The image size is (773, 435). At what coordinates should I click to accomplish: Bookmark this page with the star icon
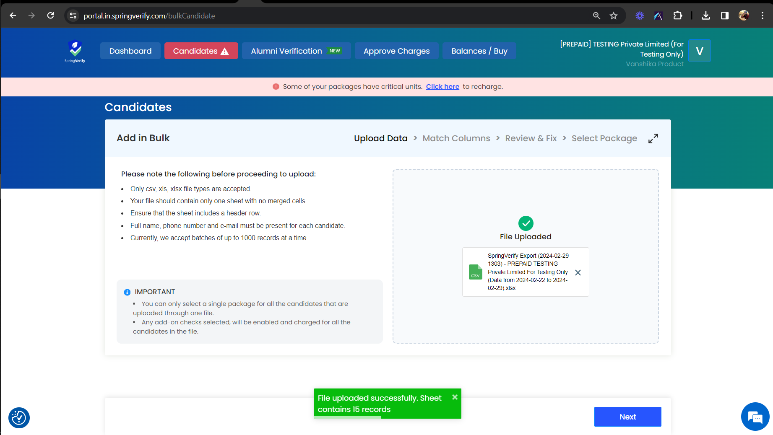(x=613, y=16)
